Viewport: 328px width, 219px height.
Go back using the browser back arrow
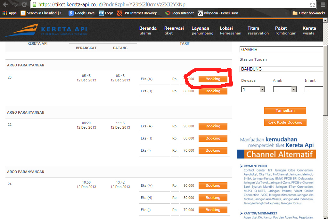[6, 4]
